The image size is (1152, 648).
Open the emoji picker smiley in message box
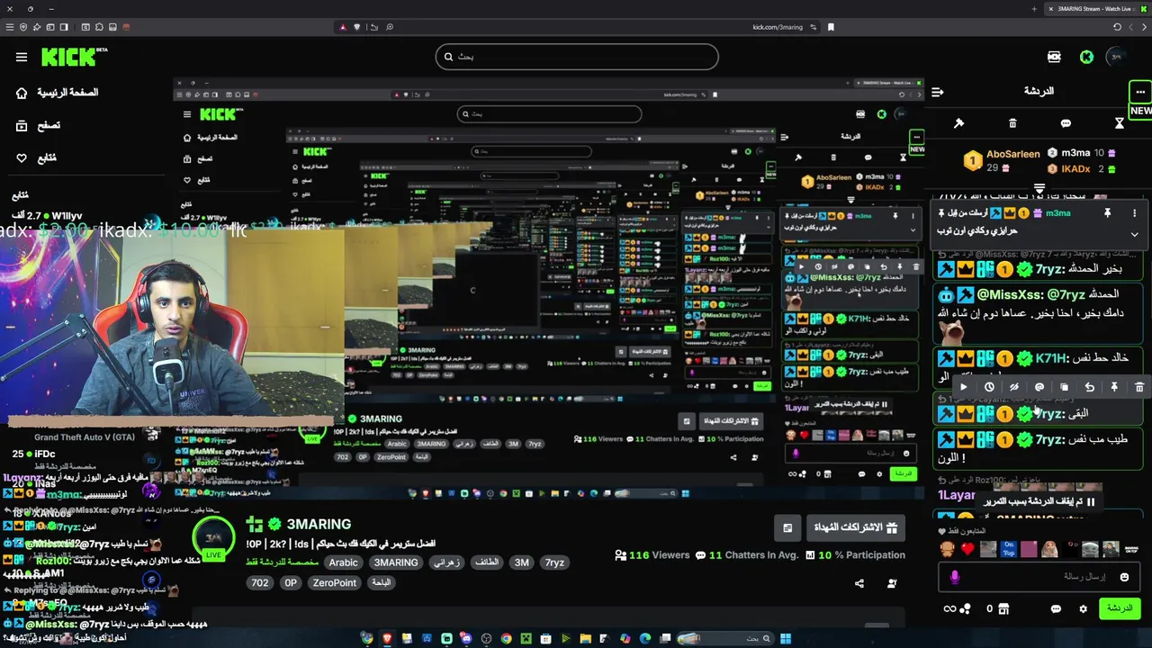[1124, 577]
